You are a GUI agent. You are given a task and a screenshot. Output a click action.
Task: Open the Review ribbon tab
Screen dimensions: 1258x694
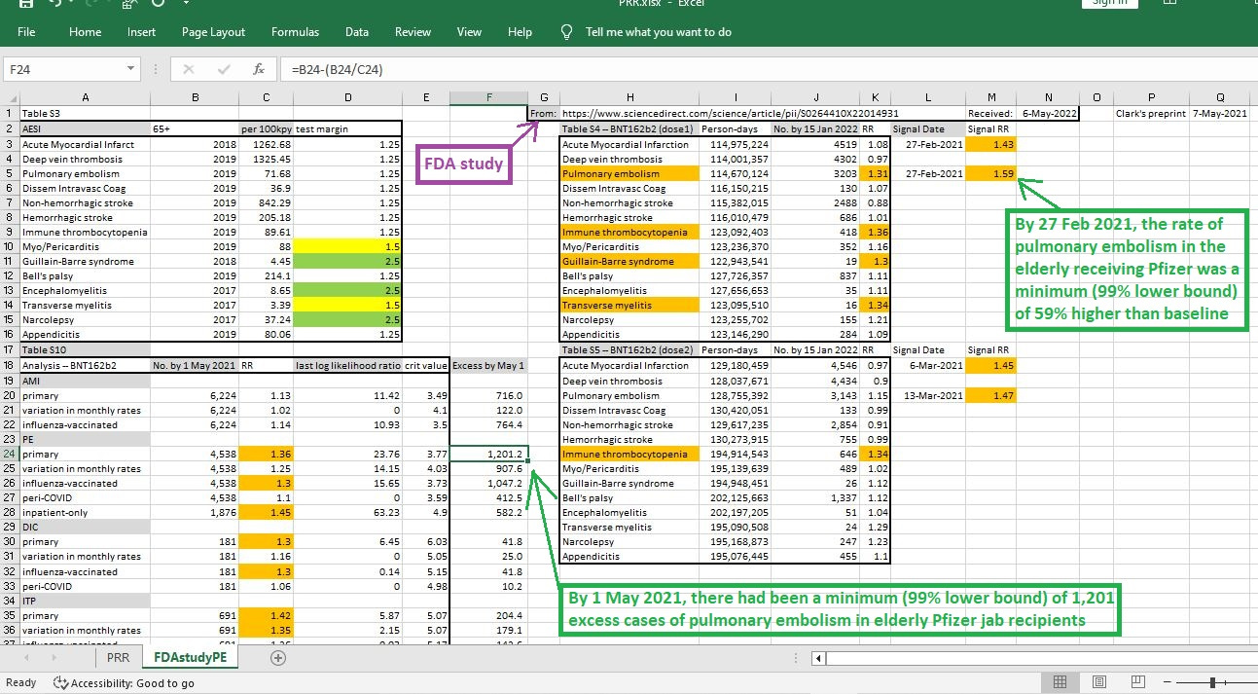click(x=413, y=32)
